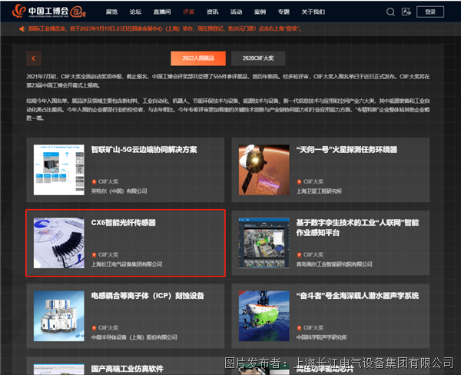The image size is (461, 375).
Task: Click CIIF大奖 badge under 奋斗者 entry
Action: (x=310, y=327)
